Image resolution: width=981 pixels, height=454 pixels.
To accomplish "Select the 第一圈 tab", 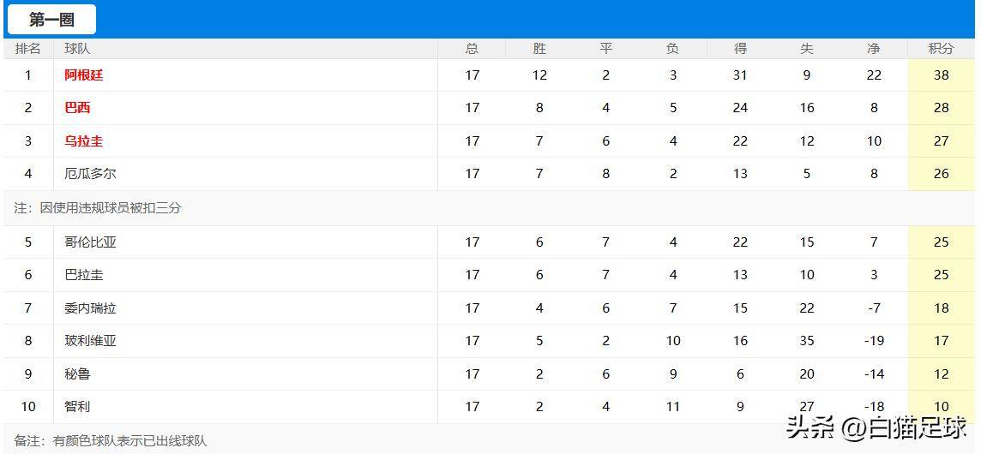I will pyautogui.click(x=51, y=20).
